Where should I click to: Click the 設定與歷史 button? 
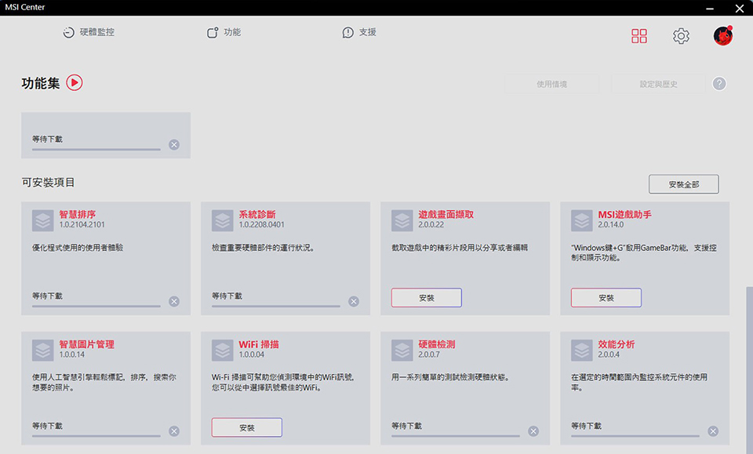(x=658, y=84)
